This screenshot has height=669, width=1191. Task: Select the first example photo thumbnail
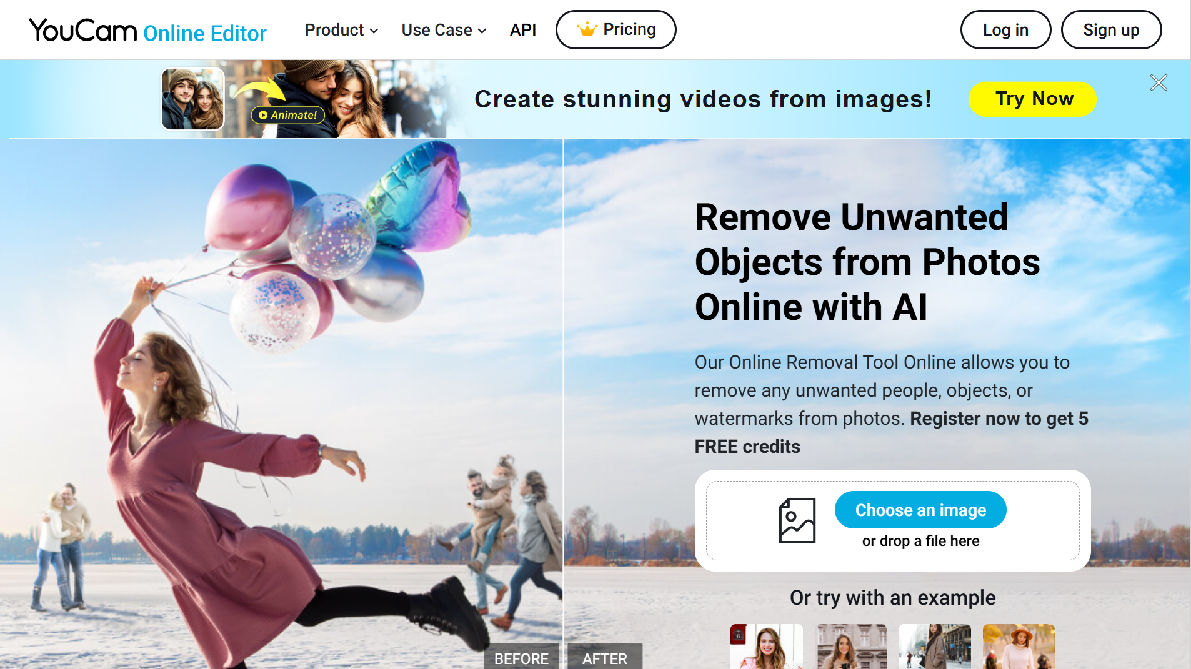pos(766,647)
